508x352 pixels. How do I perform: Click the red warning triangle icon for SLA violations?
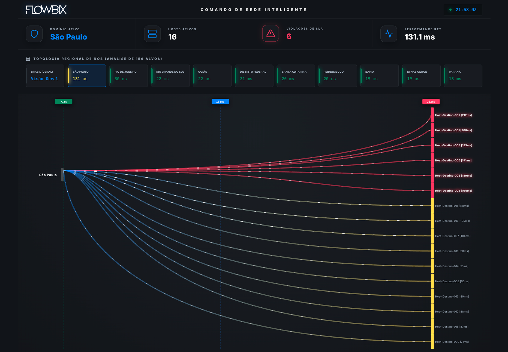[x=270, y=33]
